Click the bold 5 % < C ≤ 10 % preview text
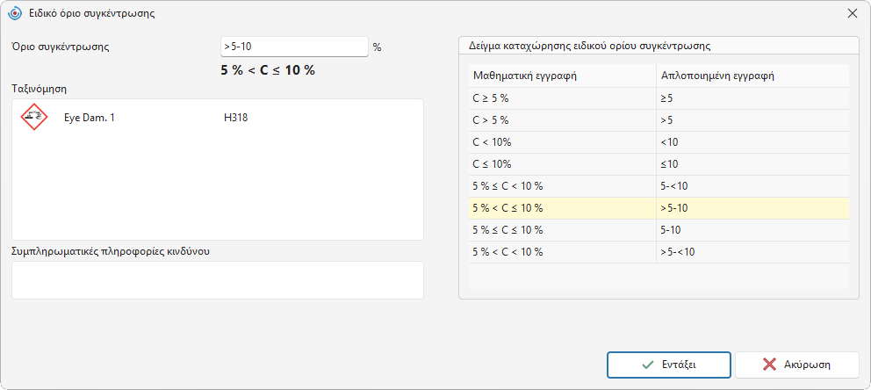The image size is (871, 390). point(268,70)
